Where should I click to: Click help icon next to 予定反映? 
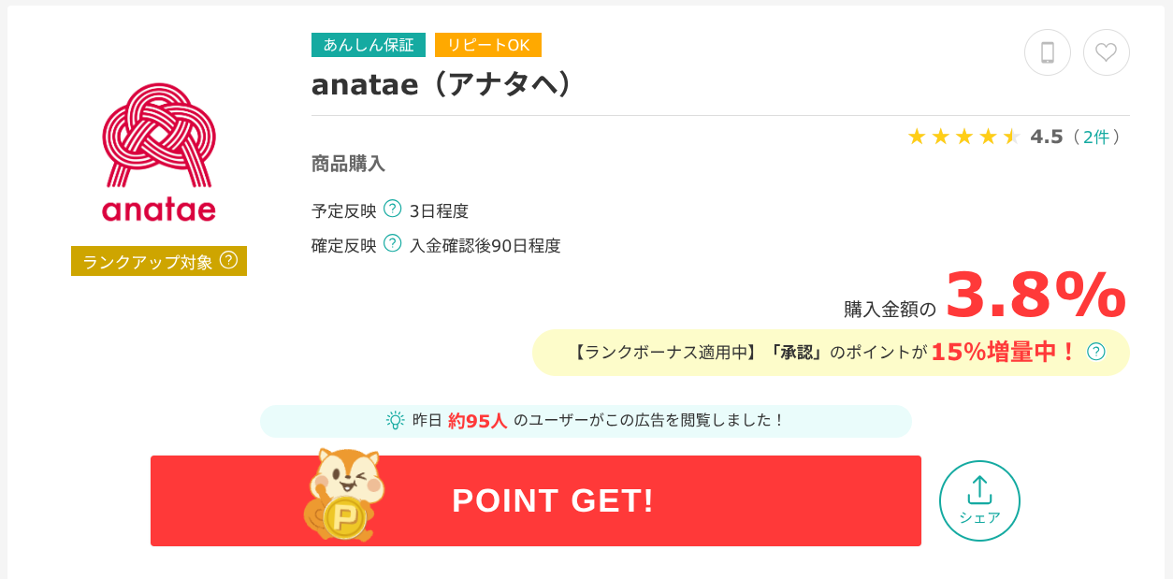click(393, 209)
